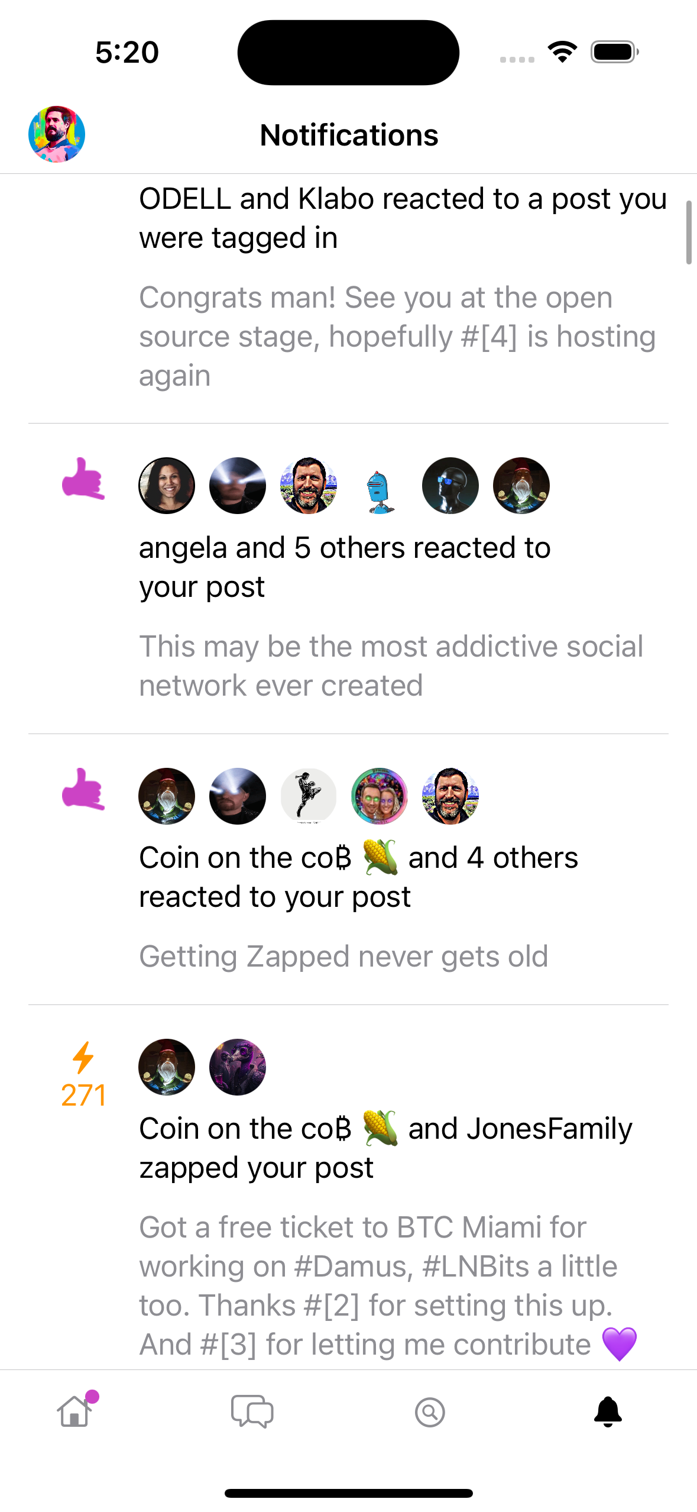Tap your profile picture in the header
The height and width of the screenshot is (1512, 697).
57,134
